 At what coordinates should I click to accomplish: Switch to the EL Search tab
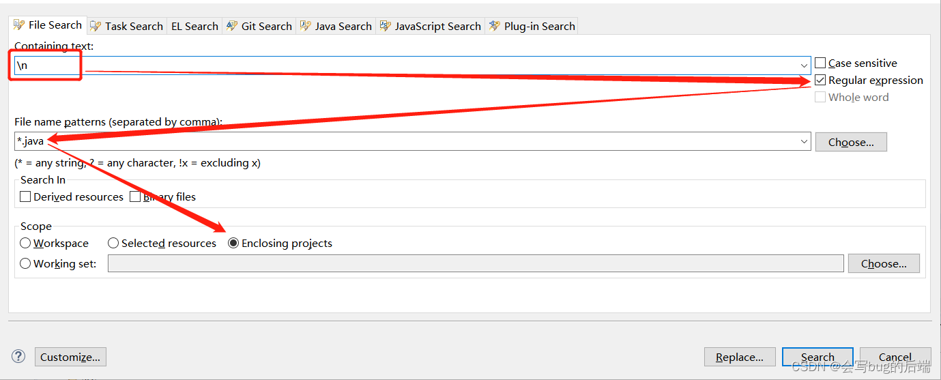pyautogui.click(x=194, y=27)
